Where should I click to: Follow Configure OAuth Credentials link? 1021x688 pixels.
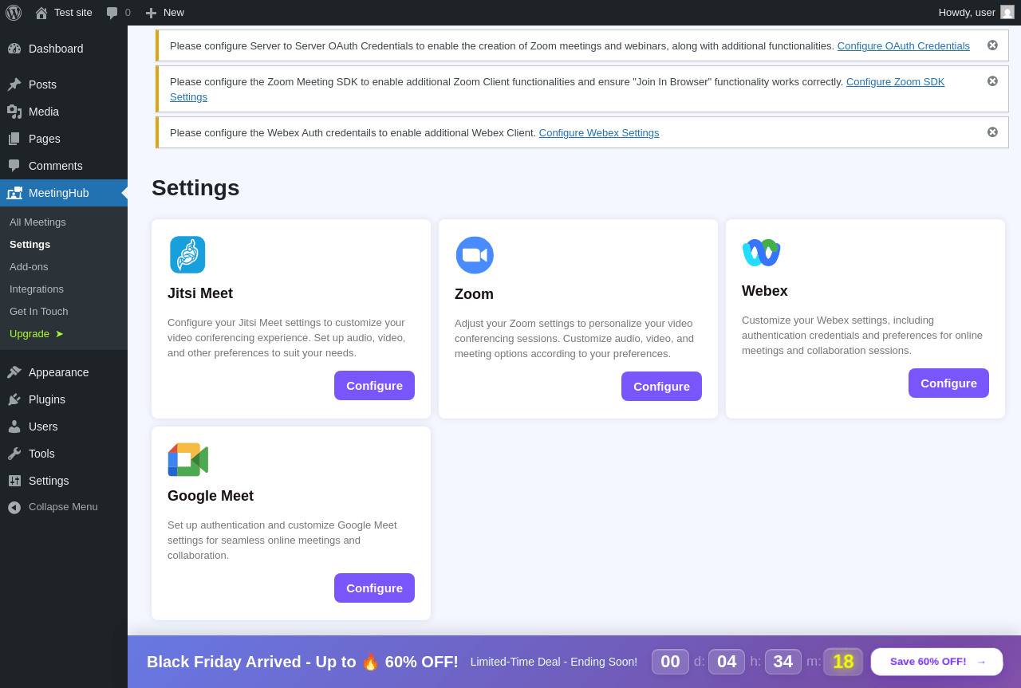click(904, 45)
